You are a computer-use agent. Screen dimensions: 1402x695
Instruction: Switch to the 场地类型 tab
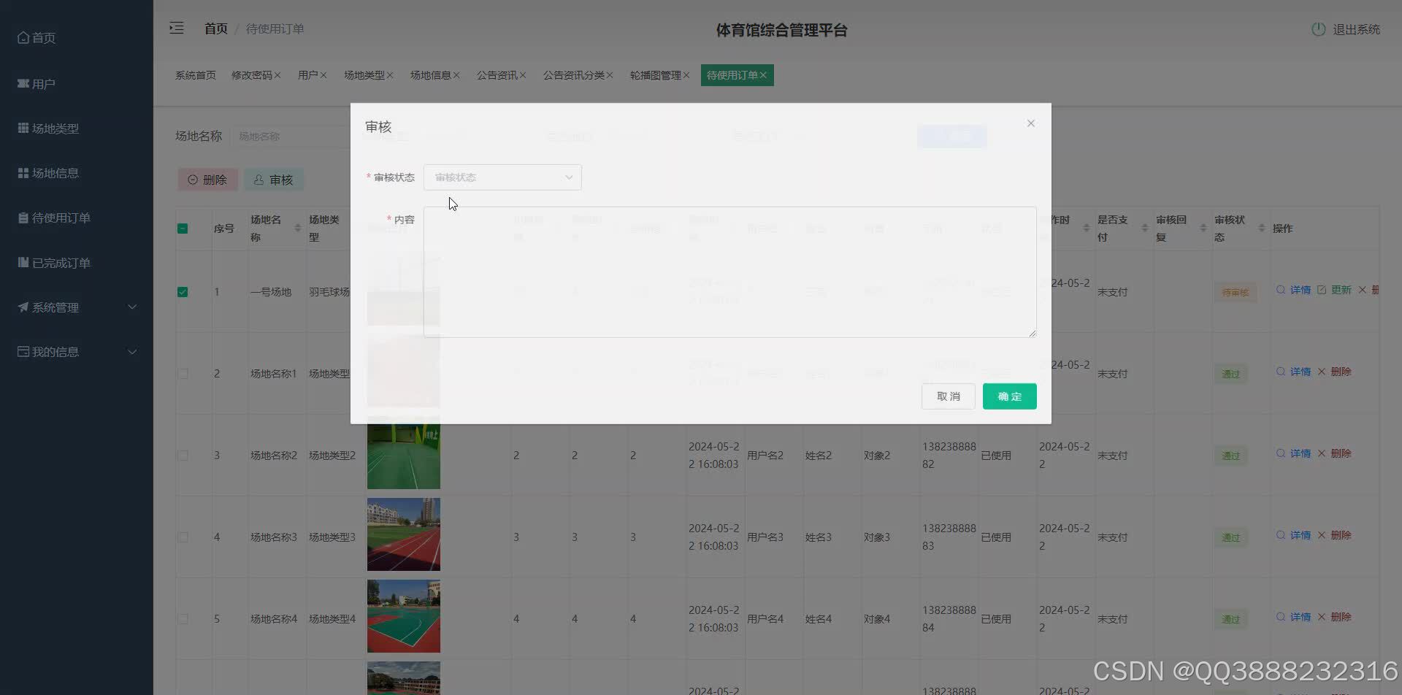[364, 75]
